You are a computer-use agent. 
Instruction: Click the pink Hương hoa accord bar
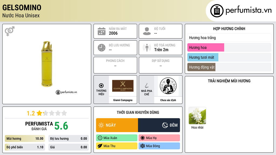pyautogui.click(x=206, y=47)
